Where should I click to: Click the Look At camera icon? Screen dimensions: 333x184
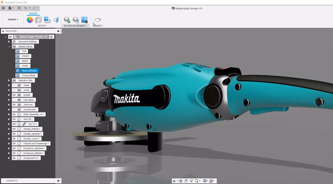181,181
